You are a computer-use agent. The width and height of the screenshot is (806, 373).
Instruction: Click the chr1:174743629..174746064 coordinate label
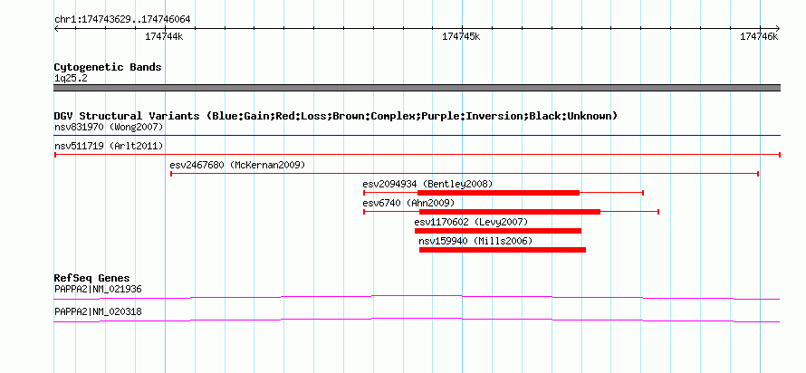[x=122, y=20]
